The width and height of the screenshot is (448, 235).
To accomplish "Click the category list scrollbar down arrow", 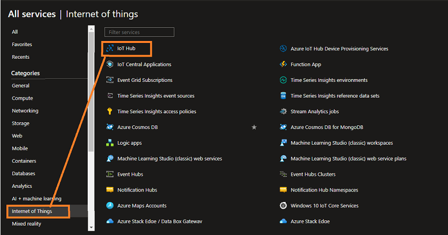I will point(91,228).
